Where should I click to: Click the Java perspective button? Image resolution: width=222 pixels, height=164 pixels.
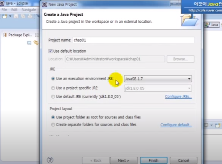(x=212, y=25)
